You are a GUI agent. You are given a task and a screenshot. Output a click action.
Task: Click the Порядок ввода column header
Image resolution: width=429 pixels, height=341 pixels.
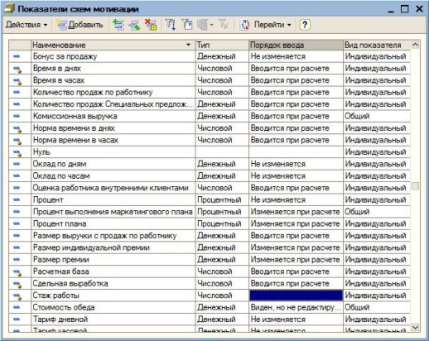(296, 45)
